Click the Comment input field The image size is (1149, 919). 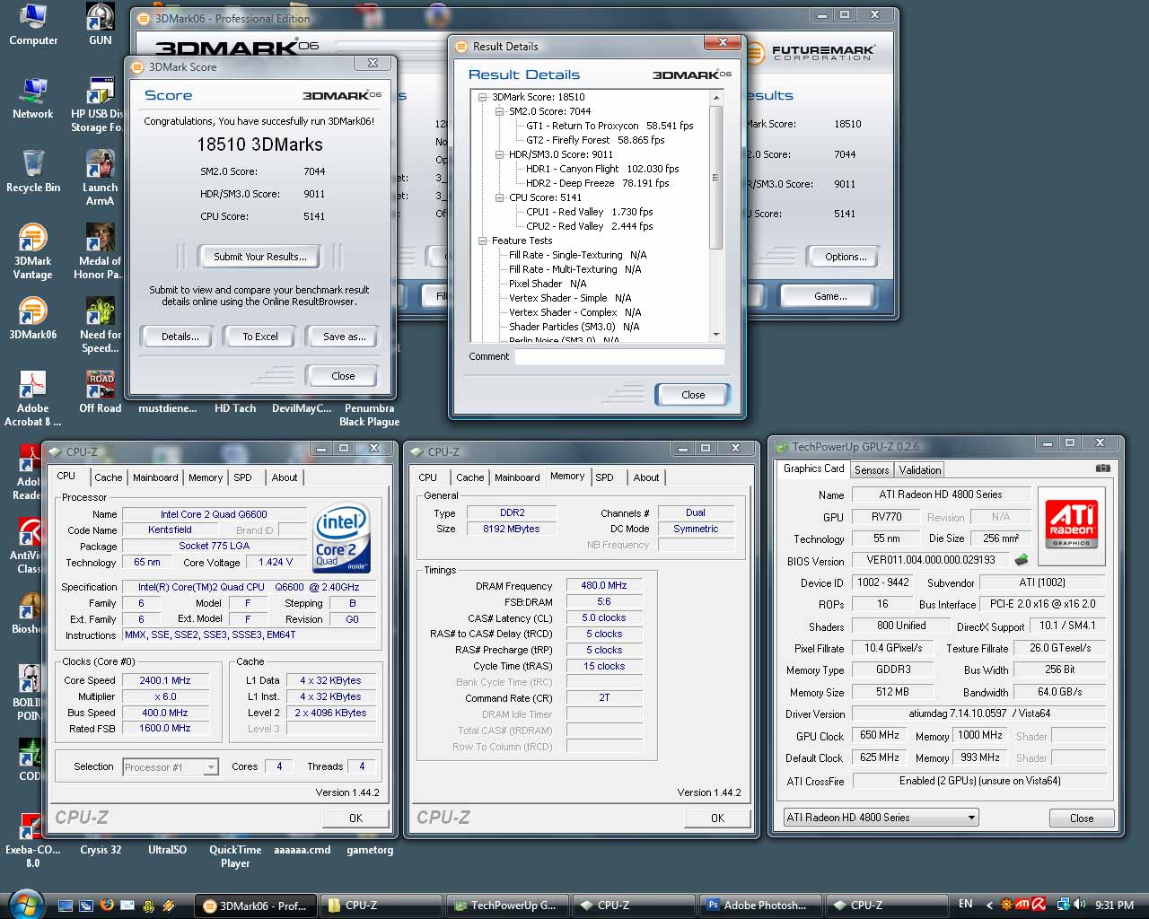pyautogui.click(x=619, y=356)
